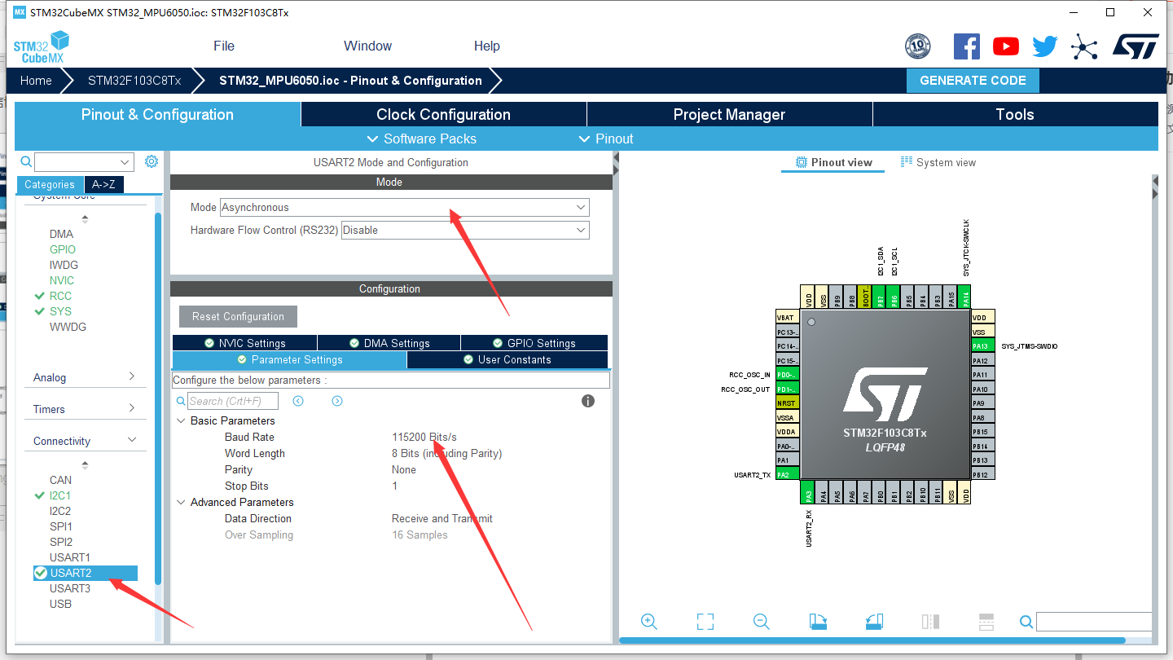Zoom in on the pinout view

(x=649, y=622)
